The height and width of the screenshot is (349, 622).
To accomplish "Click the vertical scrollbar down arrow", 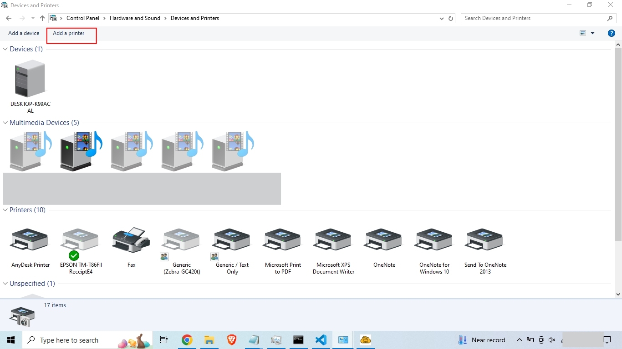I will click(x=618, y=294).
